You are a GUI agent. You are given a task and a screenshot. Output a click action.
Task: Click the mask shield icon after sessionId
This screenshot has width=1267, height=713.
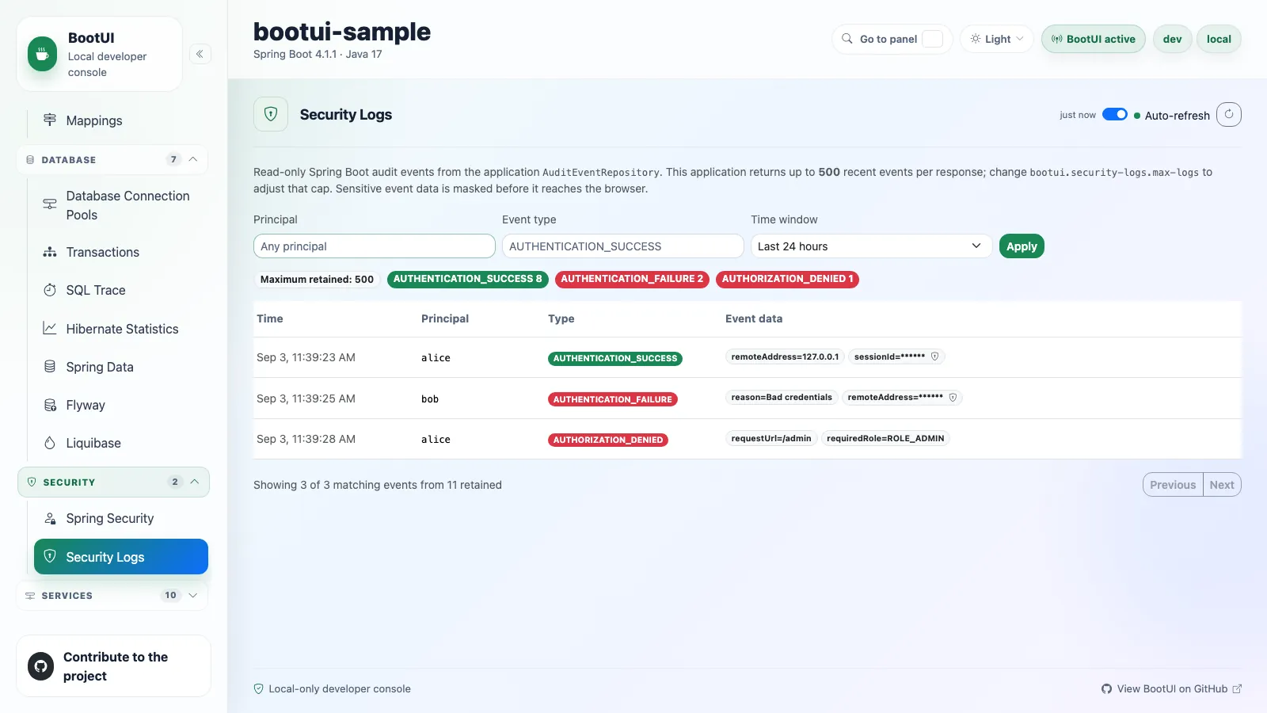[x=935, y=356]
